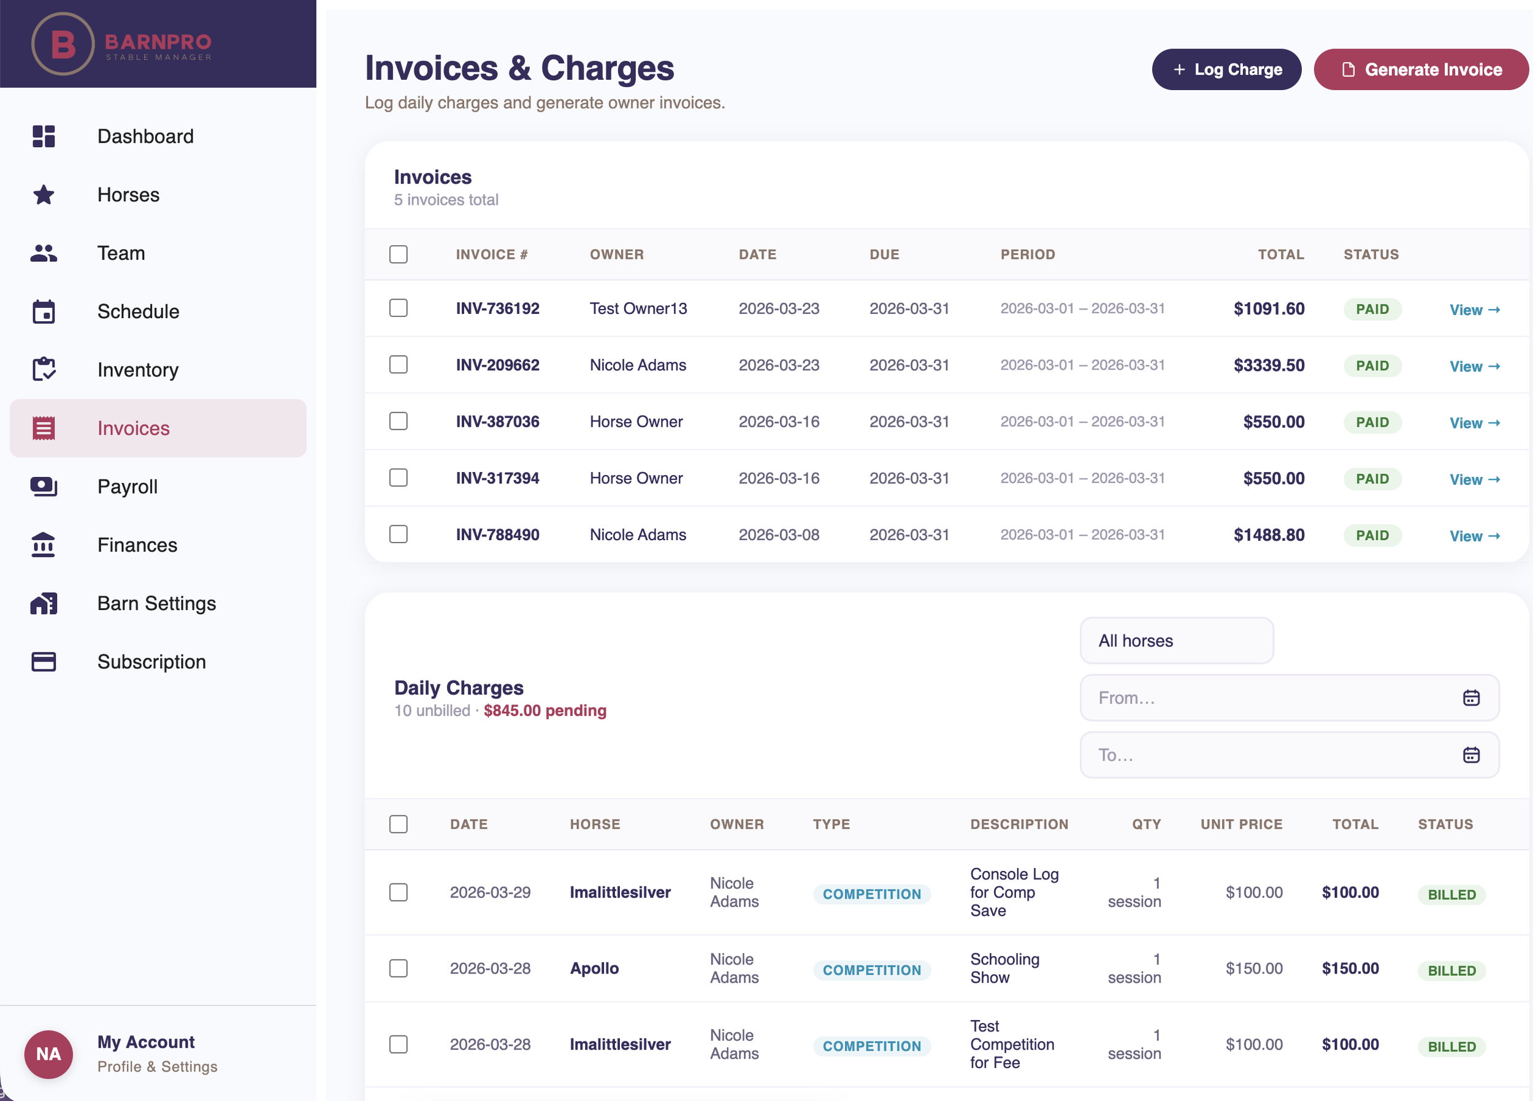Open Schedule via the calendar icon

click(44, 311)
